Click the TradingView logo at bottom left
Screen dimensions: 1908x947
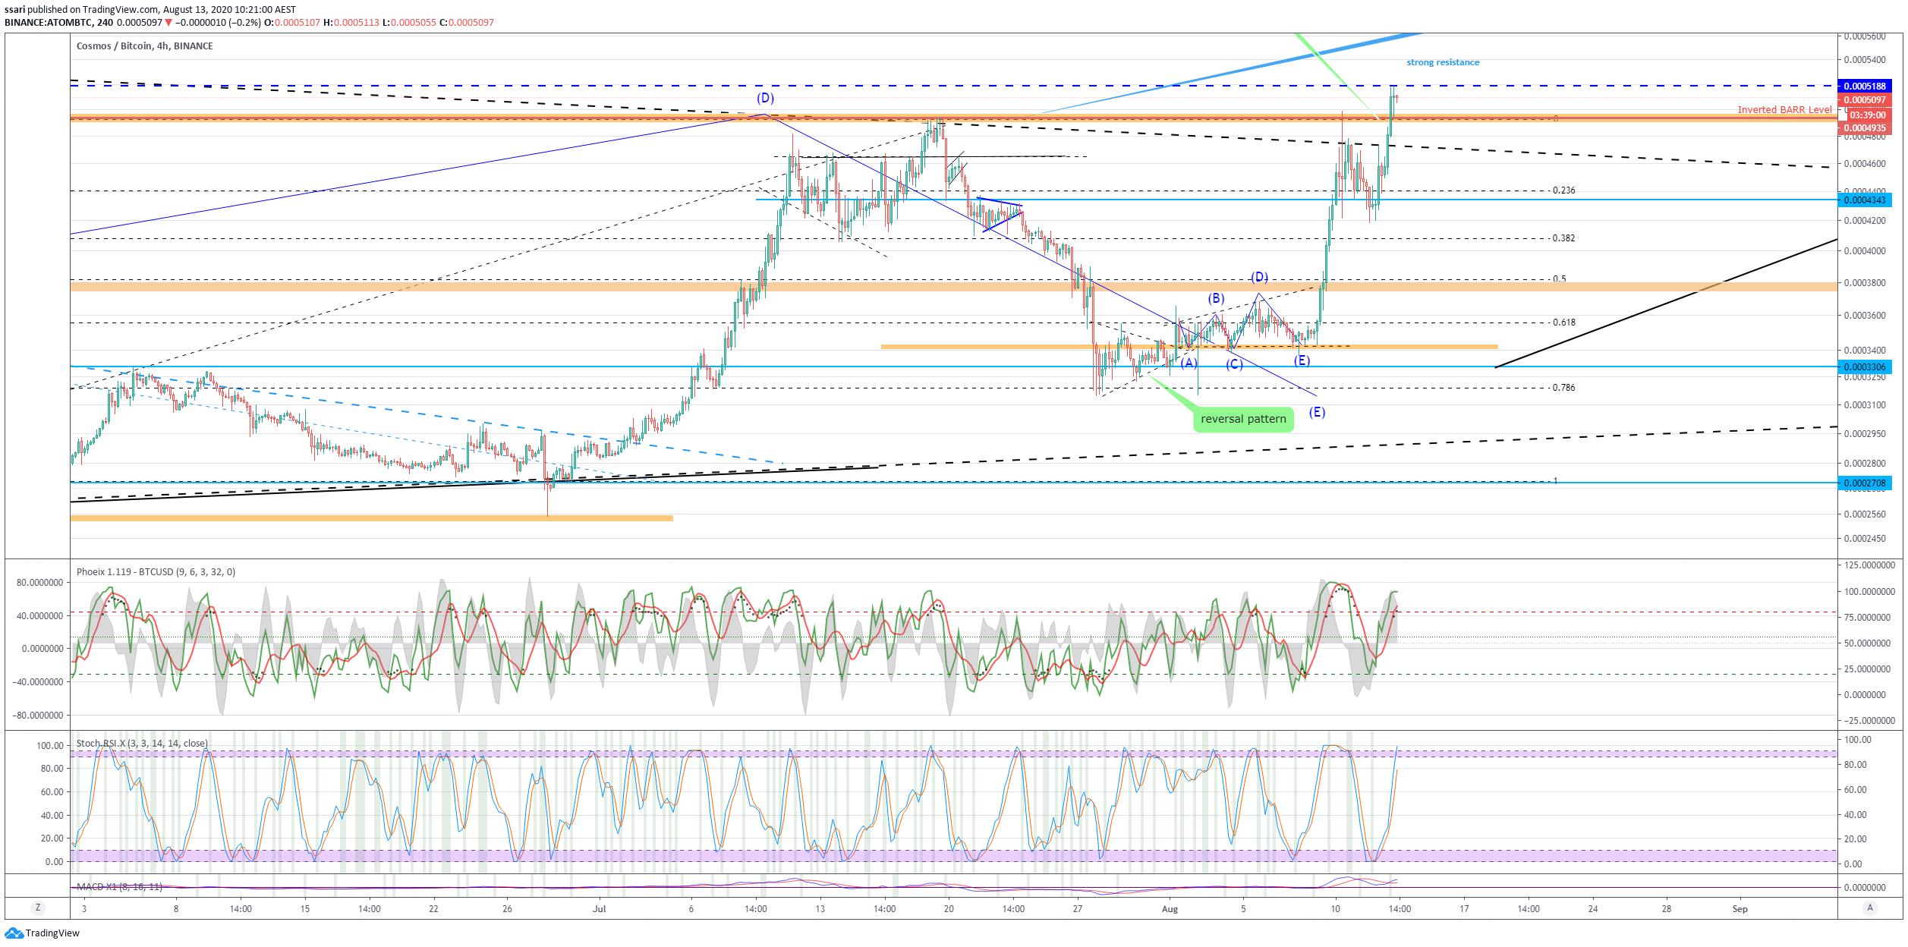42,933
